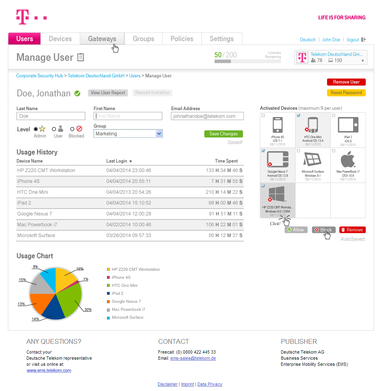Image resolution: width=382 pixels, height=391 pixels.
Task: Check the Microsoft Surface device checkbox
Action: pos(298,151)
